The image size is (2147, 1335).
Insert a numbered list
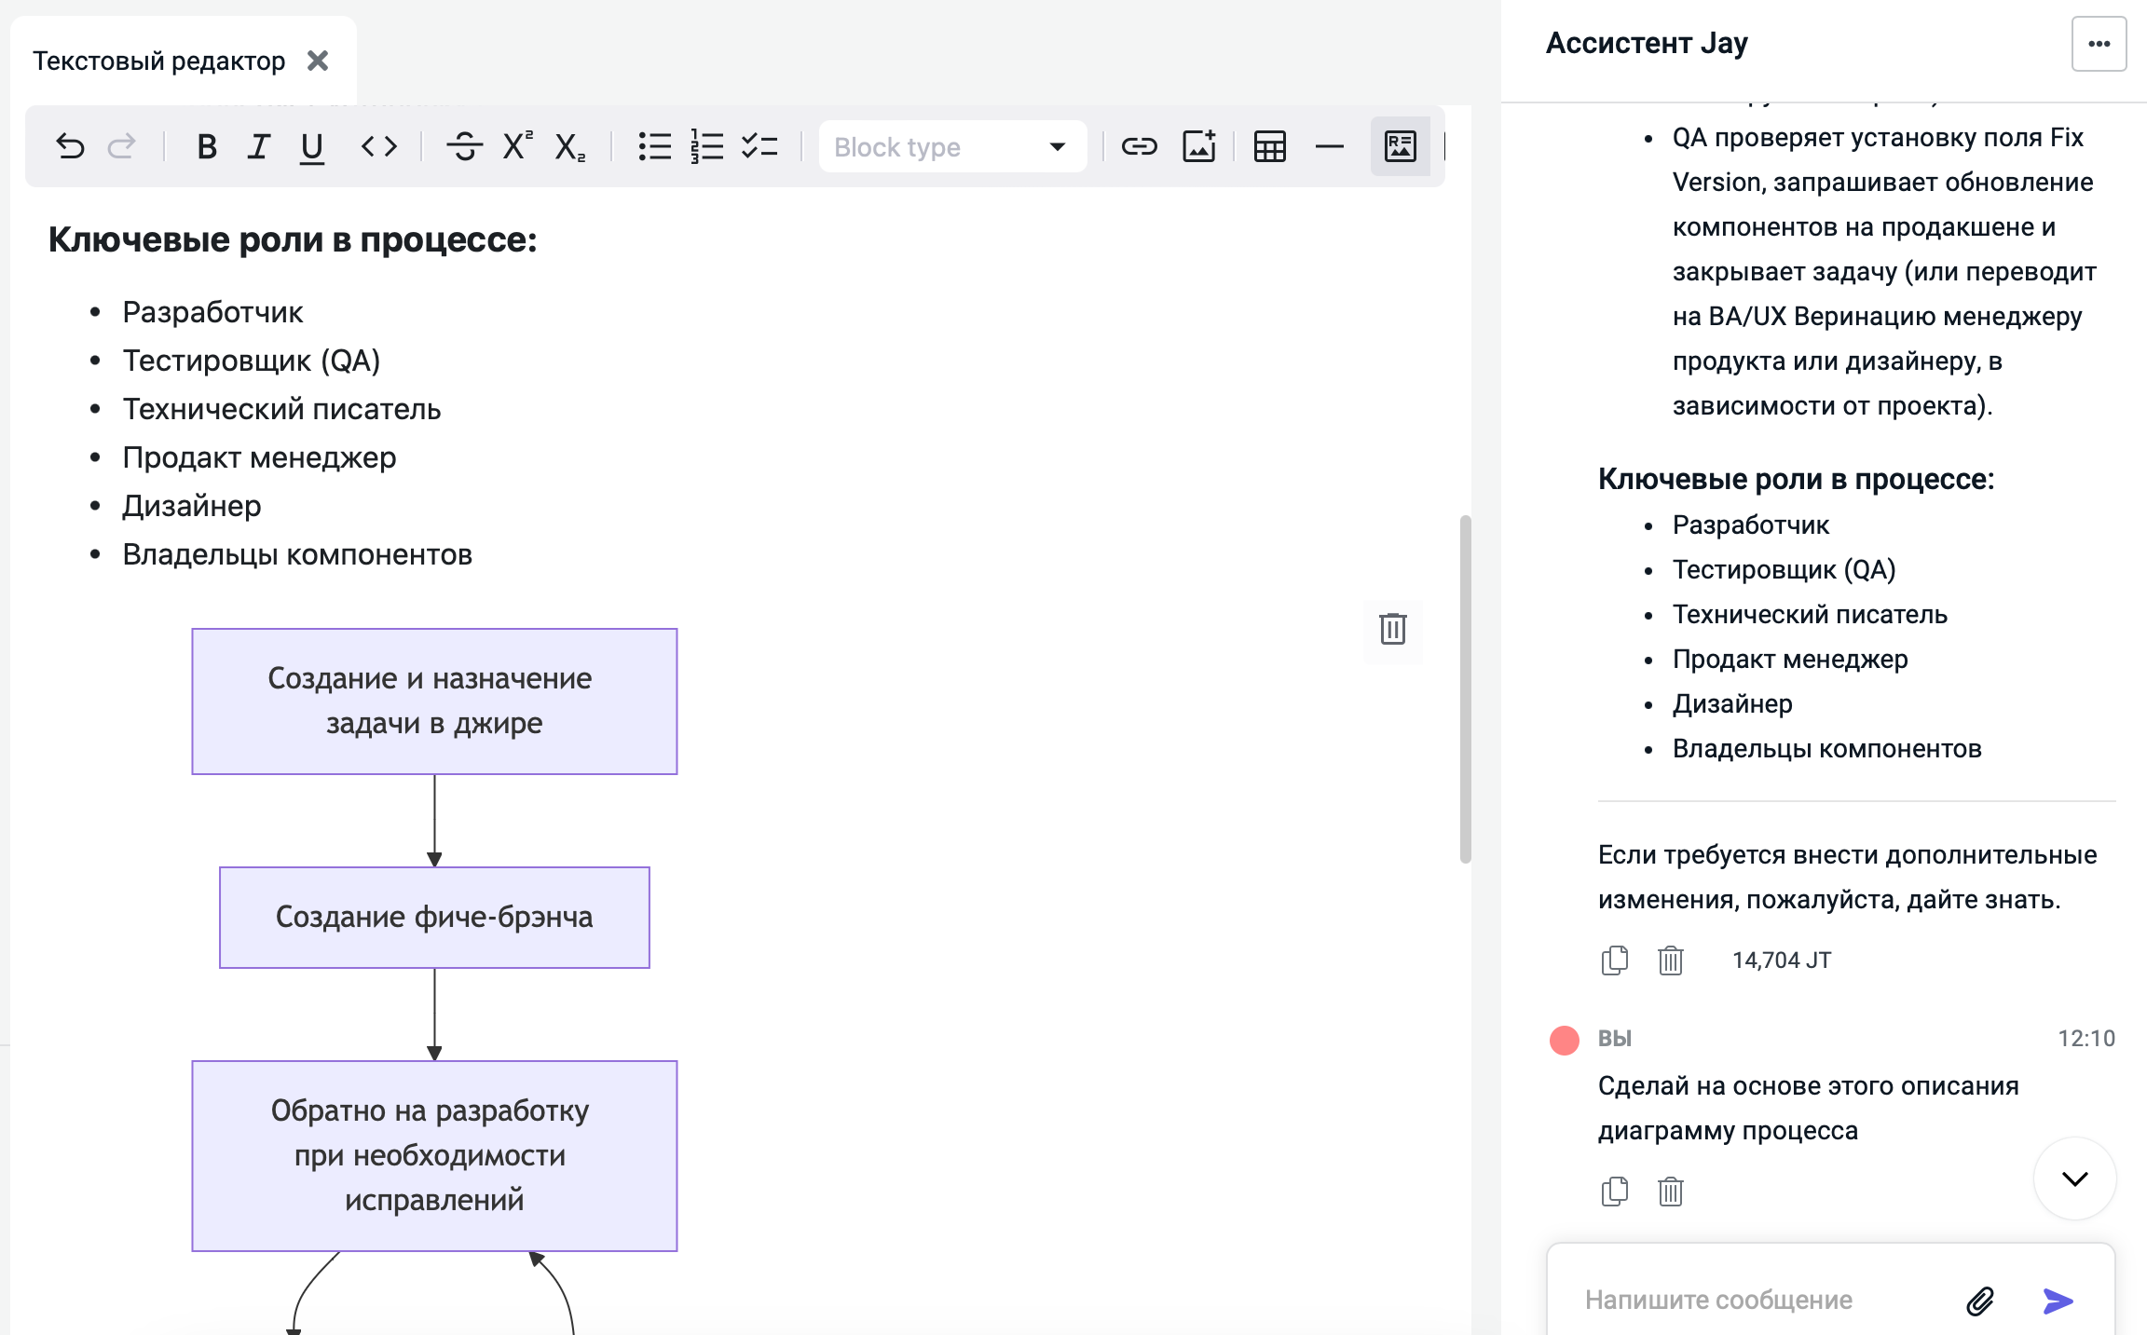pos(707,147)
